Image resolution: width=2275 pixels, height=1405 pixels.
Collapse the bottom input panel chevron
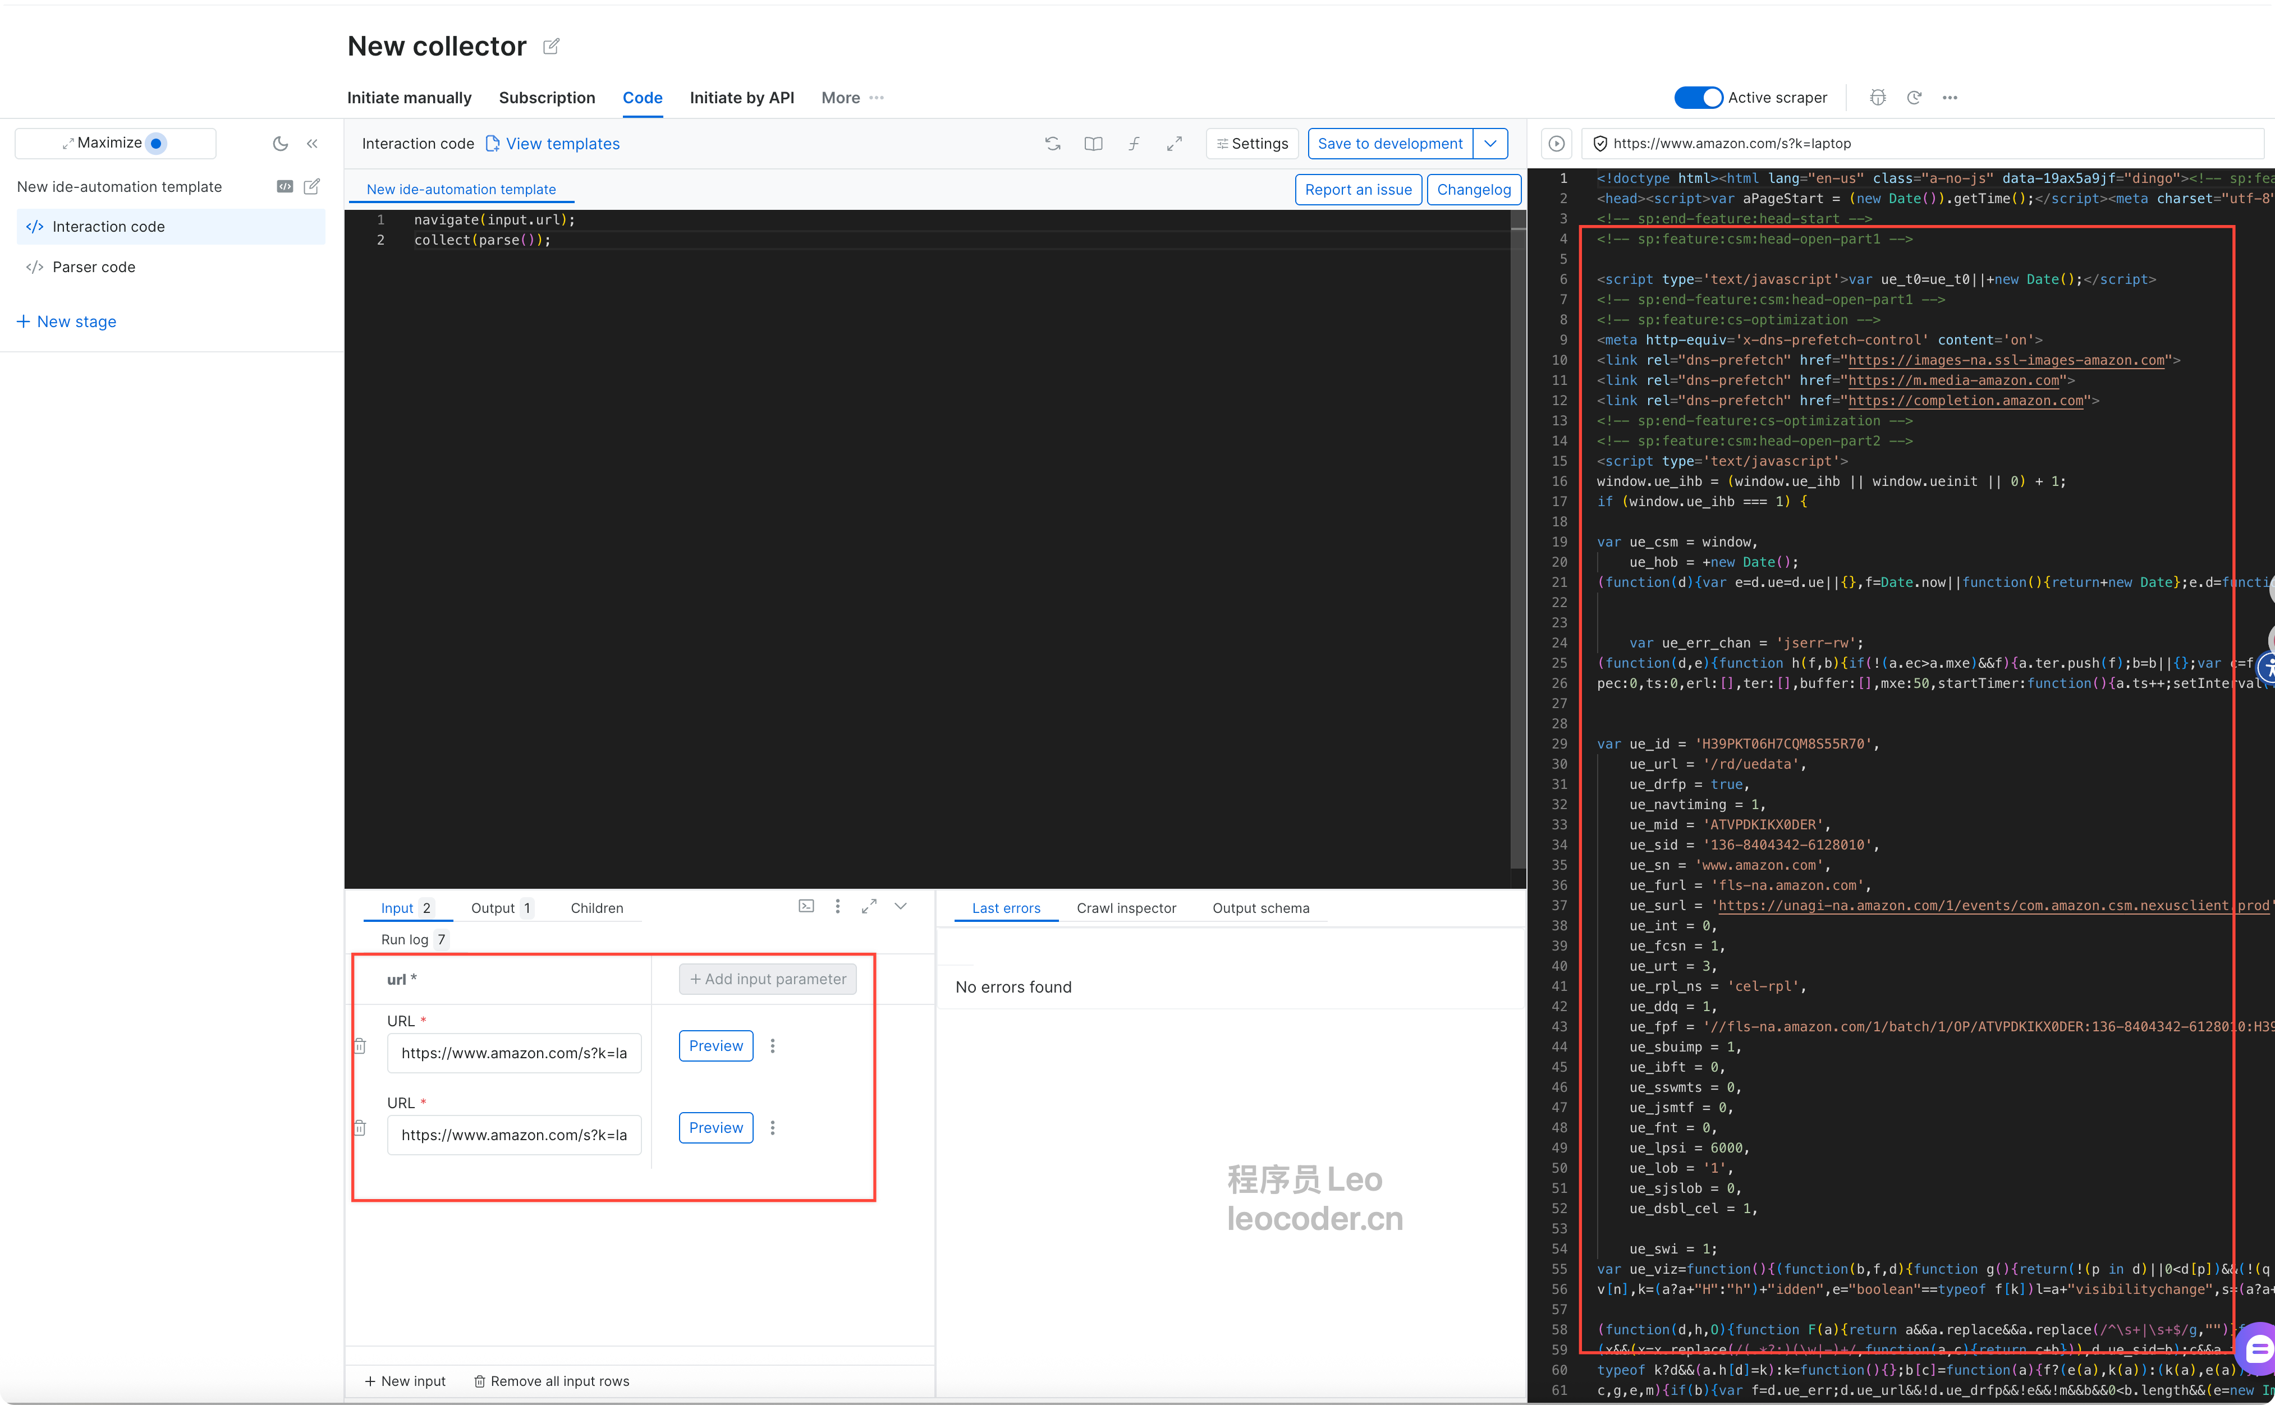(900, 906)
